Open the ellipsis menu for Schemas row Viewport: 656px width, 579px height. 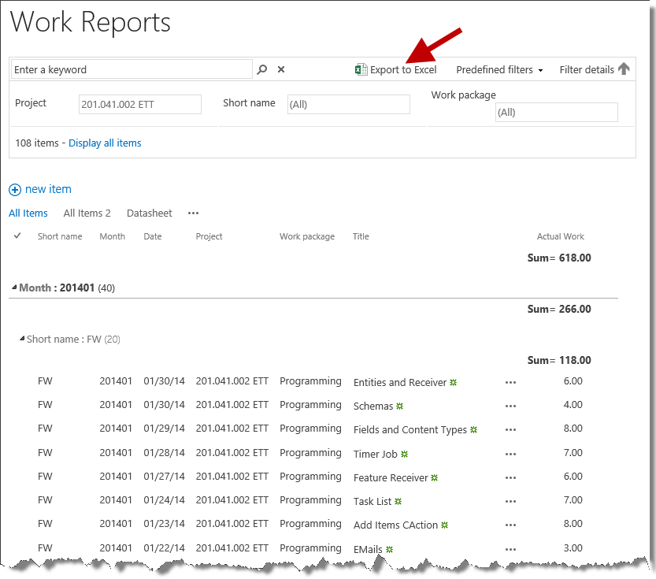[x=510, y=406]
